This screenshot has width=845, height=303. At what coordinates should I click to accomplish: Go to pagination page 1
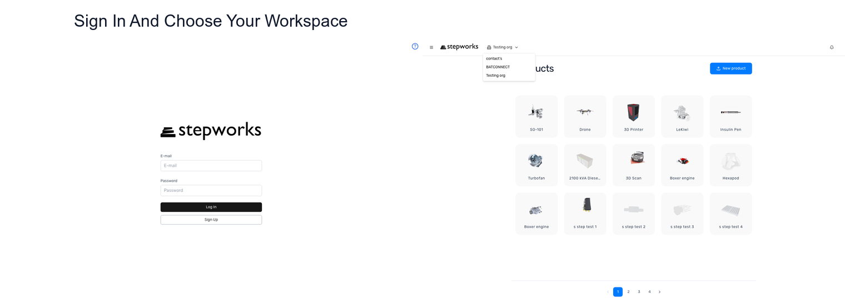coord(618,292)
